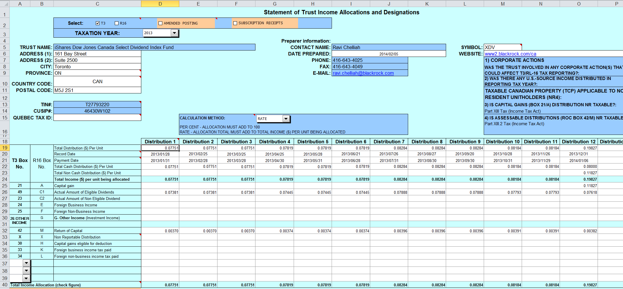Open the dropdown arrow in row 39
Screen dimensions: 623x289
tap(26, 278)
